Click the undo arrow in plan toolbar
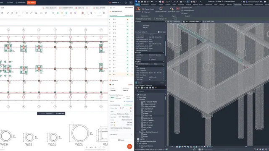This screenshot has width=269, height=151. coord(95,13)
